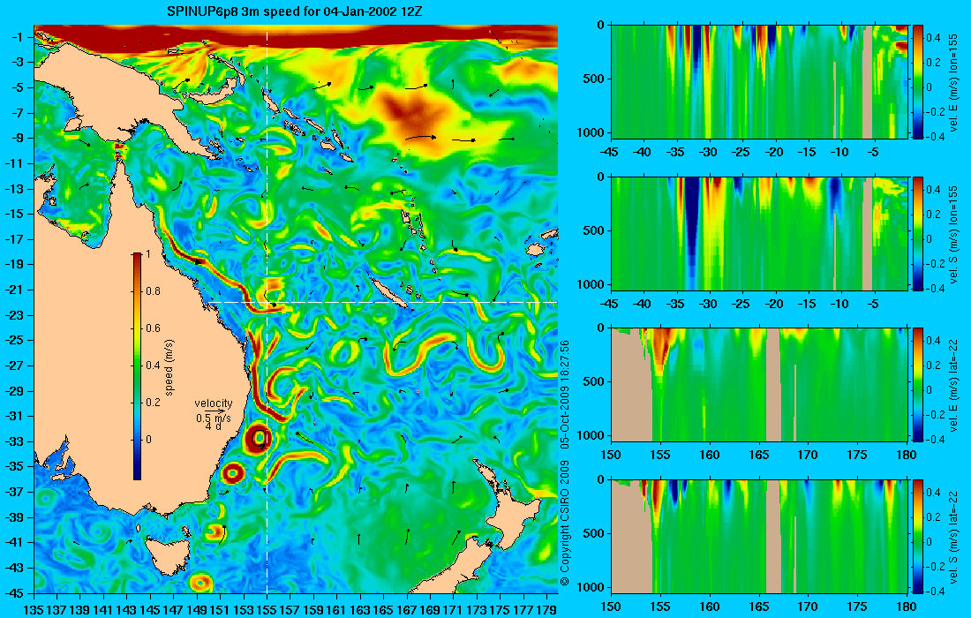
Task: Click the "1000" depth tick of bottom section plot
Action: (x=592, y=586)
